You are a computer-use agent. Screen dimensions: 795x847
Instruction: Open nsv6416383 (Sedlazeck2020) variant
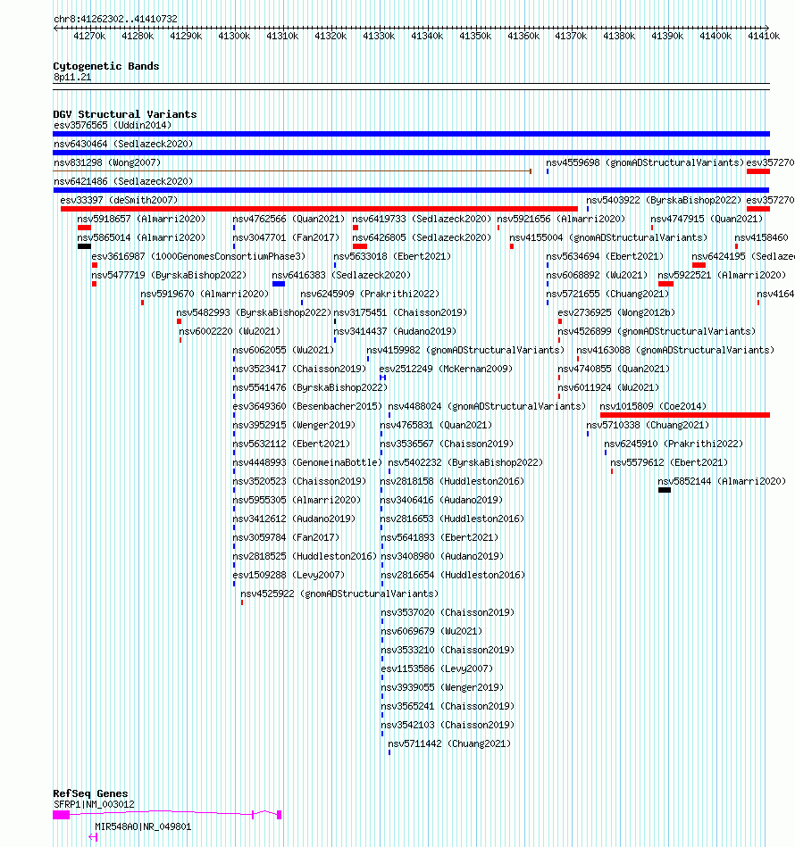click(341, 276)
